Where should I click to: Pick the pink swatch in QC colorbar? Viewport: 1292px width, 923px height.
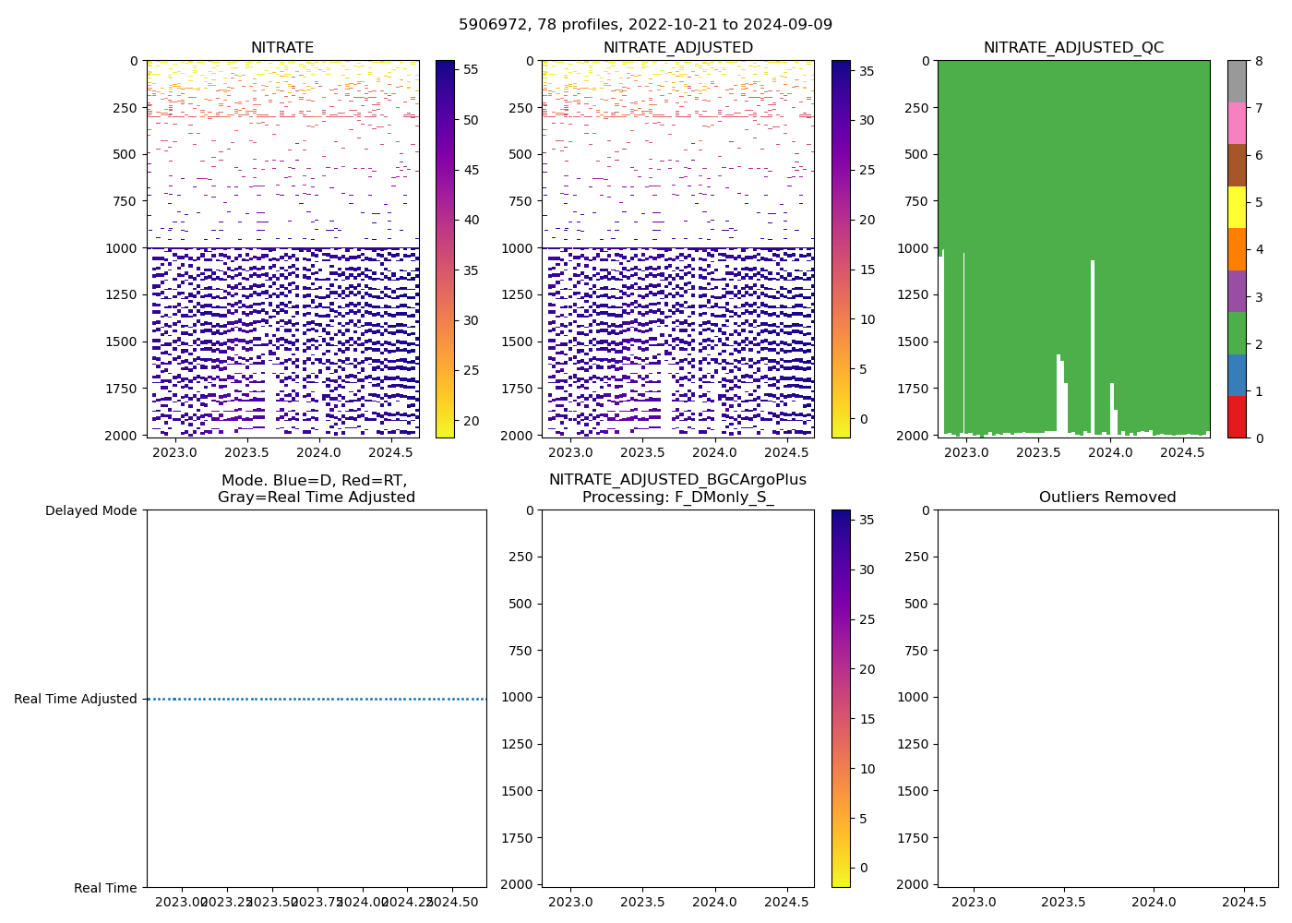coord(1237,123)
